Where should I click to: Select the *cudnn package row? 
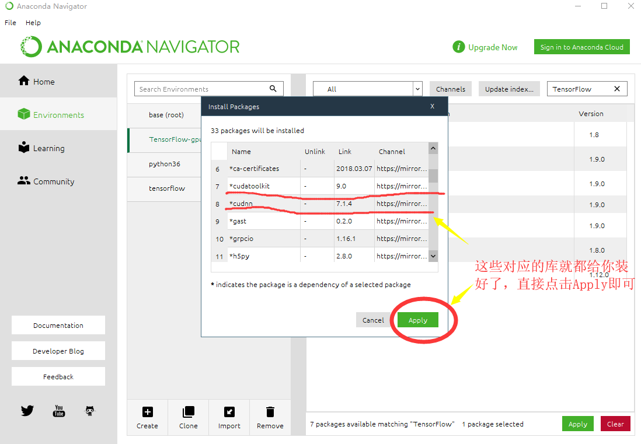pyautogui.click(x=320, y=204)
